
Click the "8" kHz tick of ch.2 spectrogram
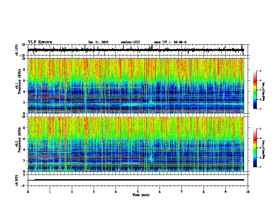[24, 128]
